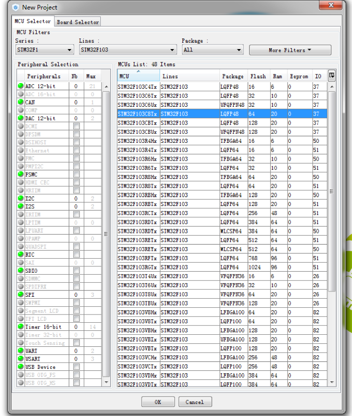Switch to the Board Selector tab

(78, 22)
